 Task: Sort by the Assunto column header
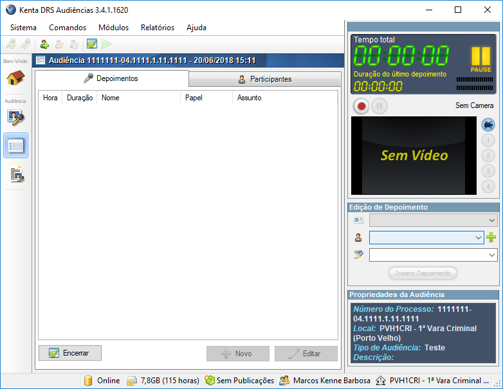tap(285, 98)
